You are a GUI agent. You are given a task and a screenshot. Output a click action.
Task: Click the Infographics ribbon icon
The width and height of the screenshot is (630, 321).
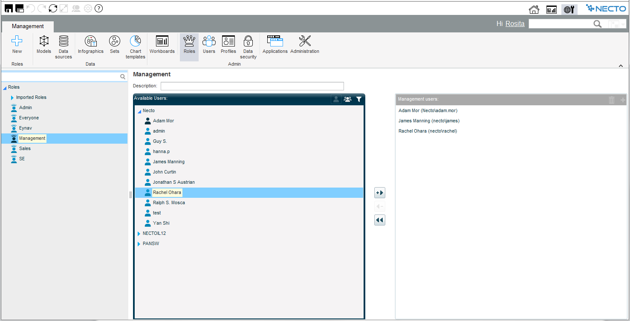90,44
